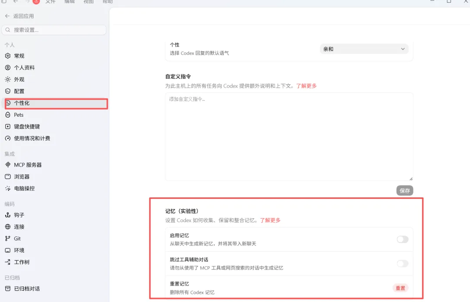Click the 钩子 anchor icon
Screen dimensions: 470x302
pyautogui.click(x=8, y=215)
